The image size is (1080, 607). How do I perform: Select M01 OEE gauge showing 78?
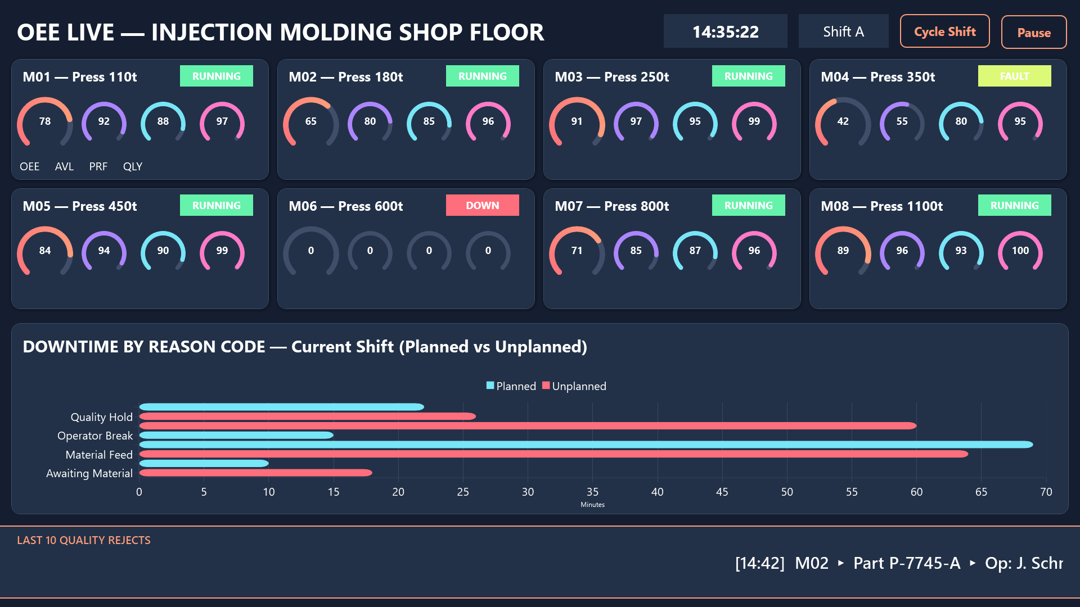click(45, 122)
